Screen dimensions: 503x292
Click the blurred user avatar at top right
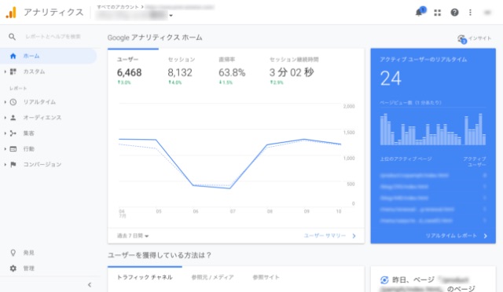coord(487,13)
